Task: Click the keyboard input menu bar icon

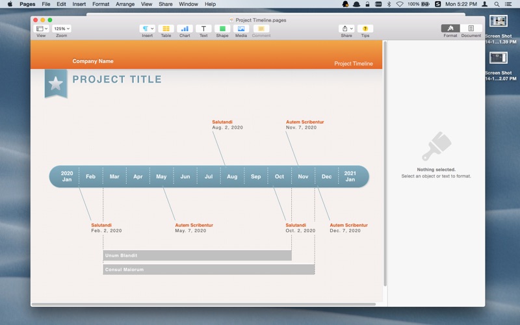Action: coord(378,4)
